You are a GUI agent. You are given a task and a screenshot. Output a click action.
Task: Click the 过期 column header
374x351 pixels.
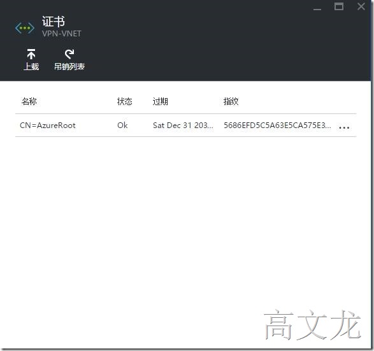tap(161, 101)
